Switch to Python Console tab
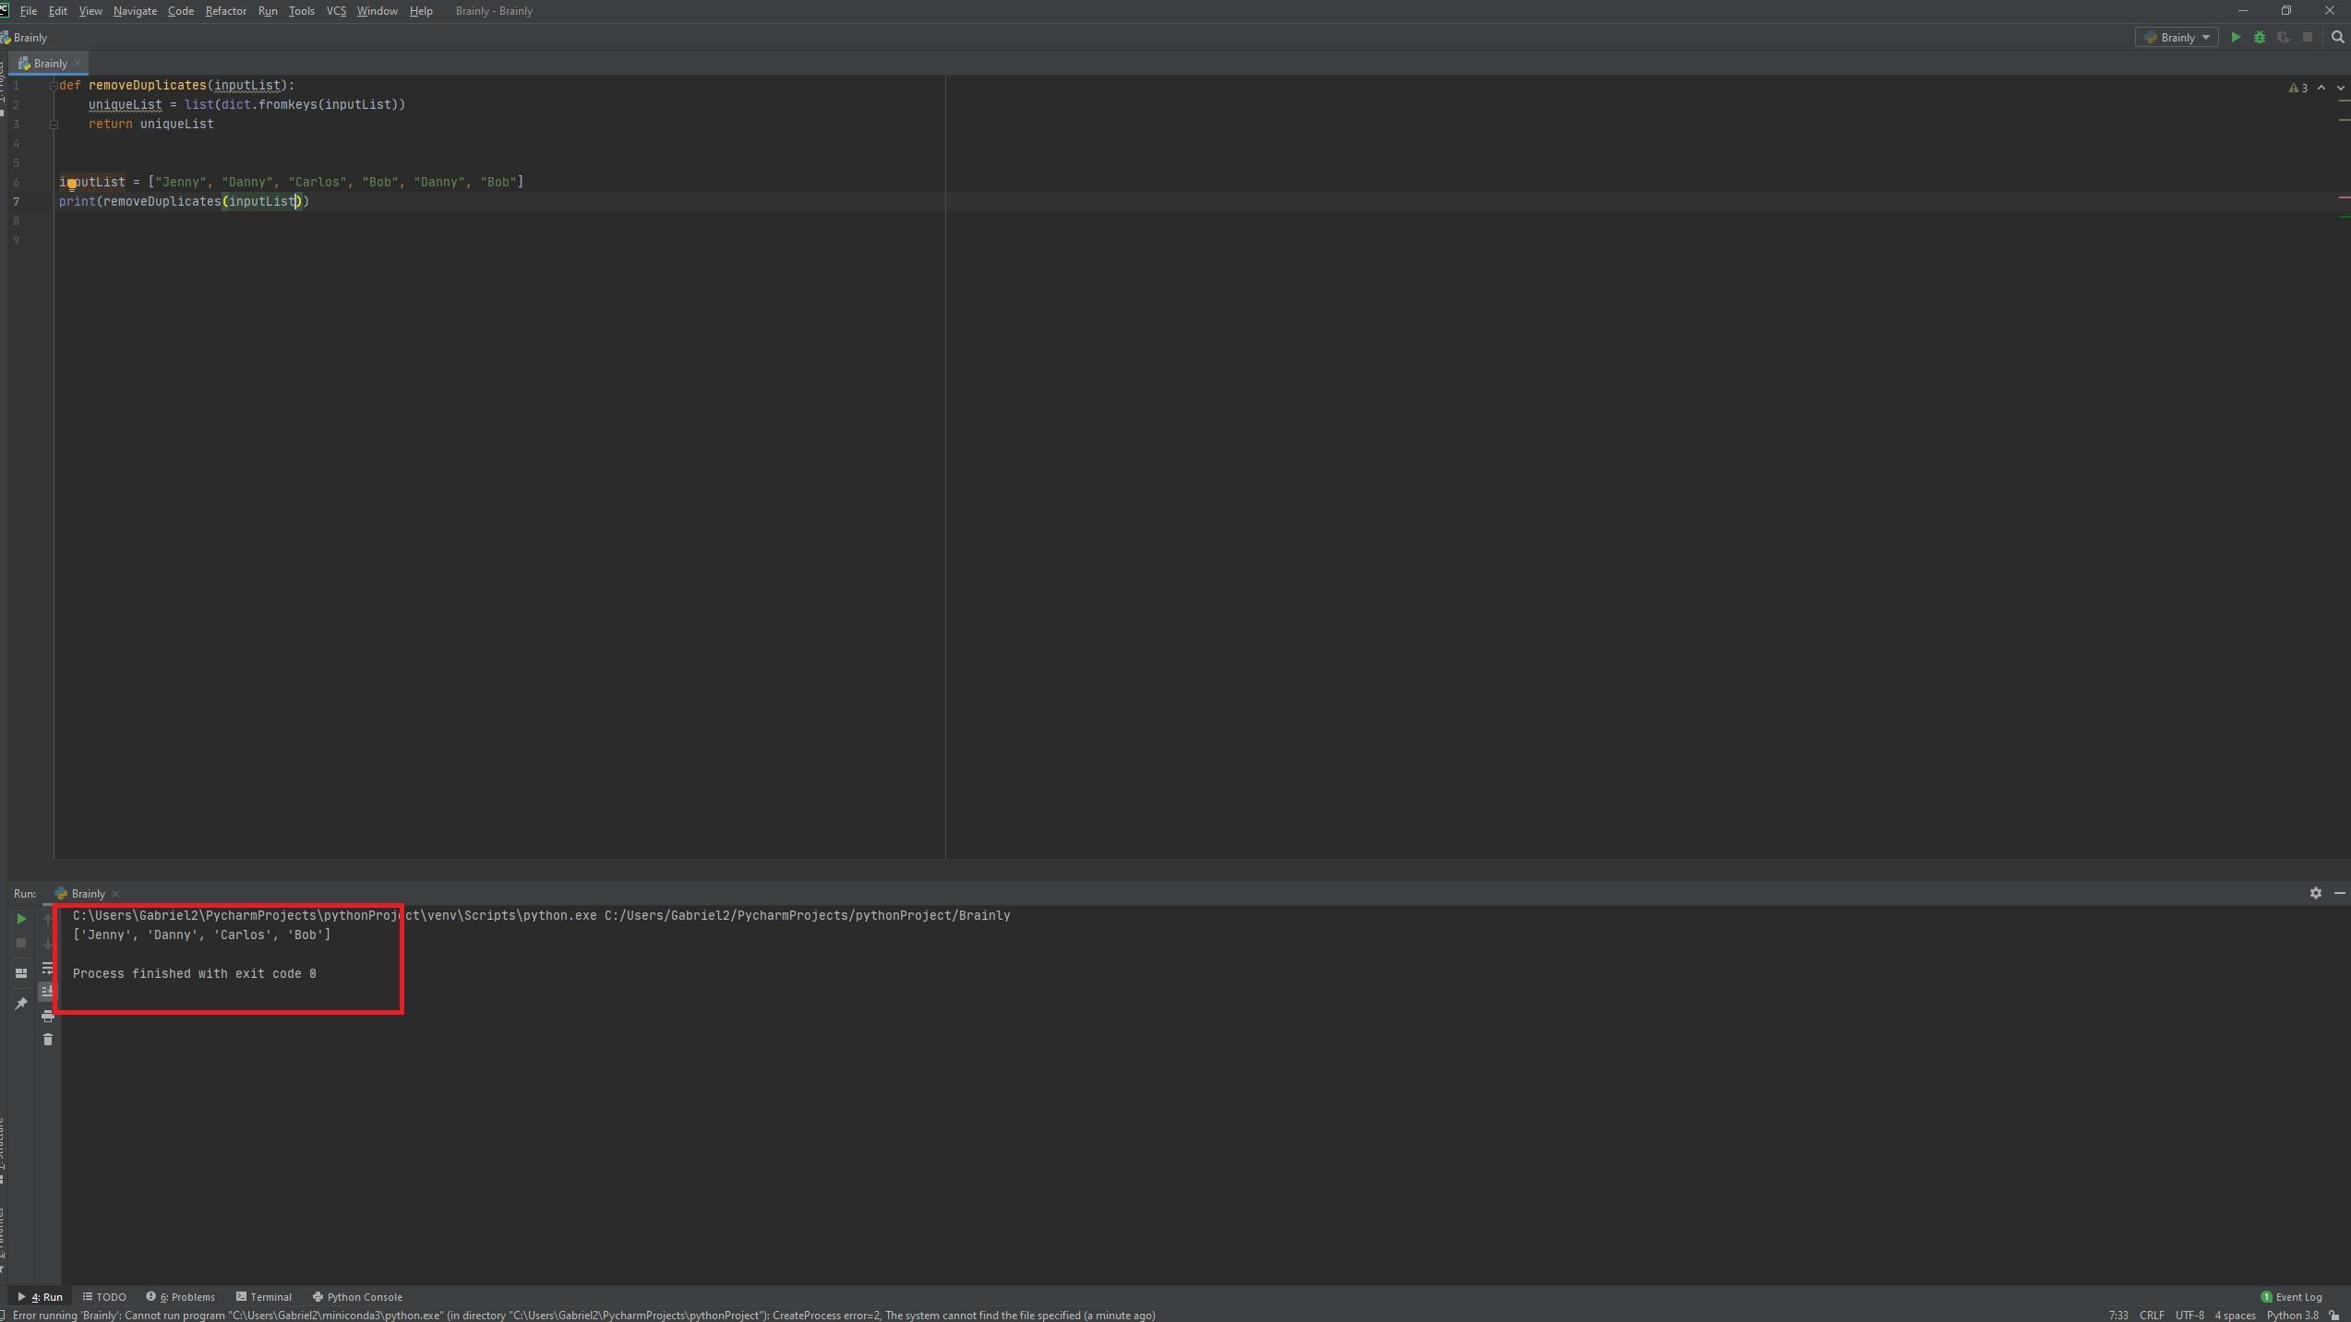This screenshot has width=2351, height=1322. coord(357,1296)
